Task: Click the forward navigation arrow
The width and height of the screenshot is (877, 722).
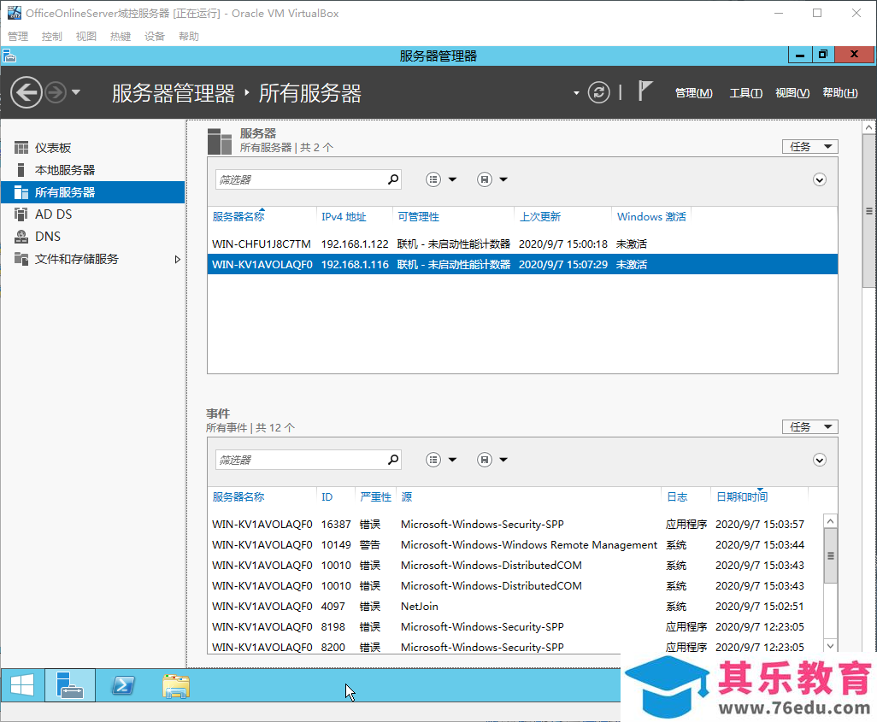Action: 56,92
